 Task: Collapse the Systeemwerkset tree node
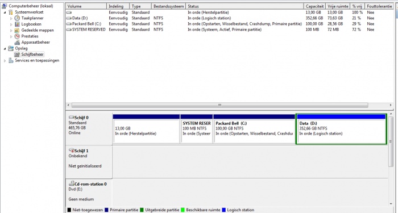[5, 12]
